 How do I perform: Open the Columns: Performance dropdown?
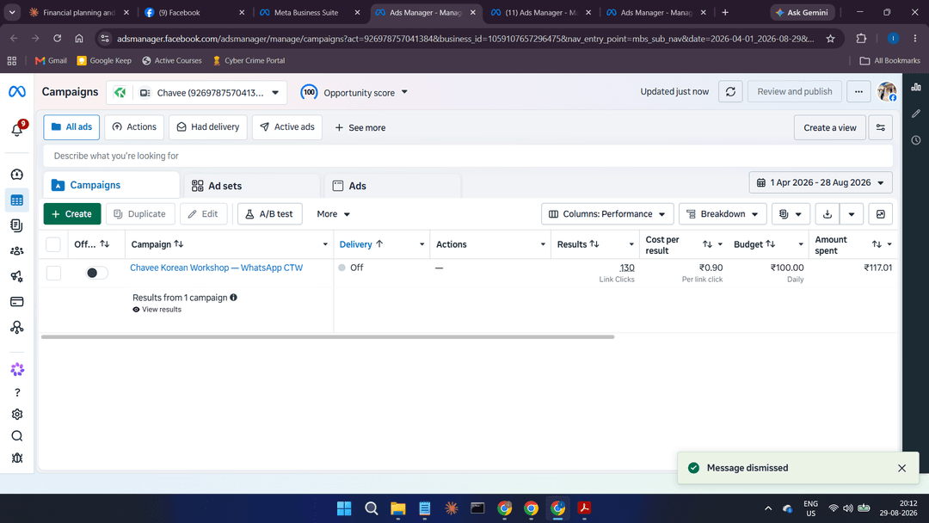(x=607, y=214)
